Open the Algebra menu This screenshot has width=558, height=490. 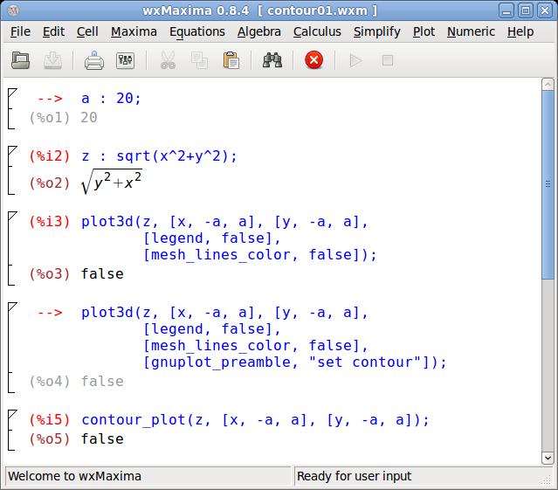(259, 31)
